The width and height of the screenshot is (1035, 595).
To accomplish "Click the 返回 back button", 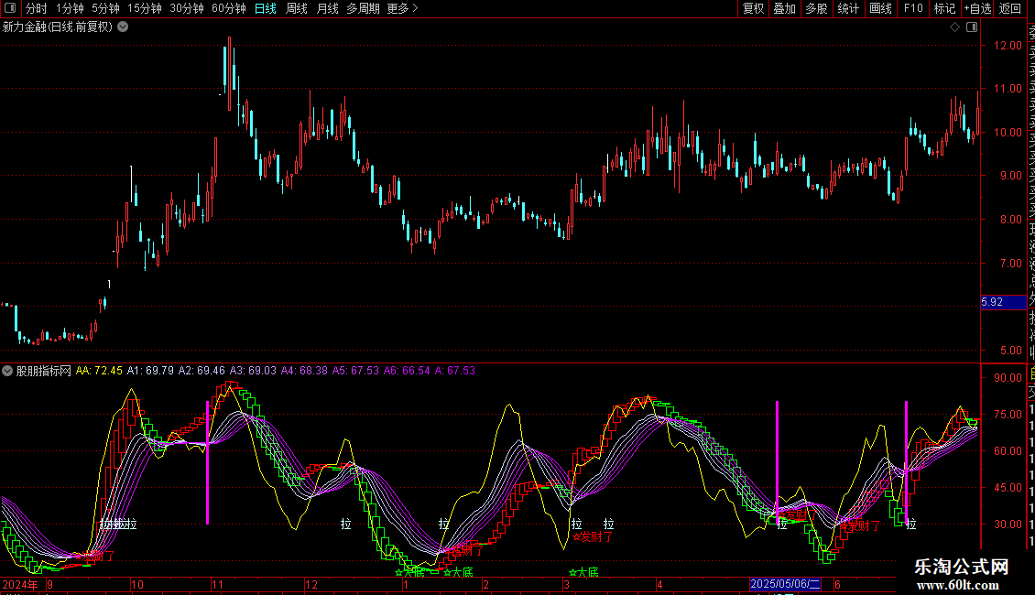I will click(x=1010, y=8).
